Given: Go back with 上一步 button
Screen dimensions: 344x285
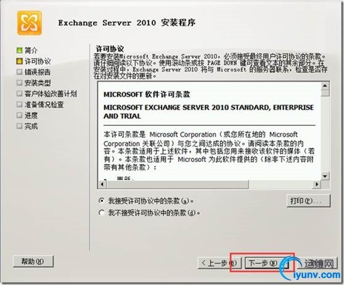Looking at the screenshot, I should (x=219, y=263).
